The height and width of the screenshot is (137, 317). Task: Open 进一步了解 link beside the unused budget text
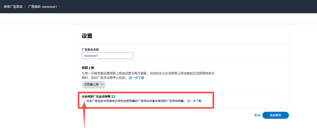pyautogui.click(x=194, y=101)
